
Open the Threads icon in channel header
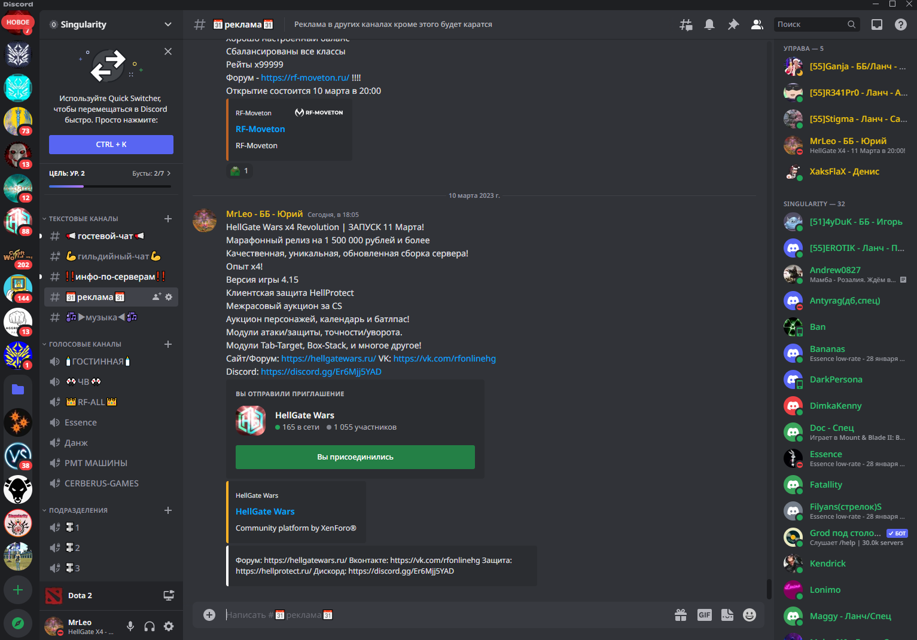[686, 25]
